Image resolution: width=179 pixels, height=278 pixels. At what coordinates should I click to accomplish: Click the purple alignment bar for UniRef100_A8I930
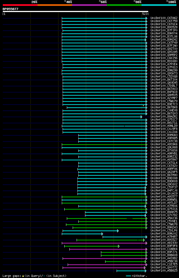coord(104,243)
